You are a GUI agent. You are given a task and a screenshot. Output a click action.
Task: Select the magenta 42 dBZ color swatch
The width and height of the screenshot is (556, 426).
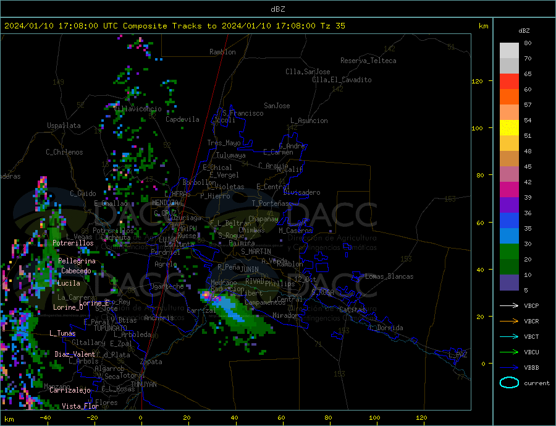coord(509,190)
